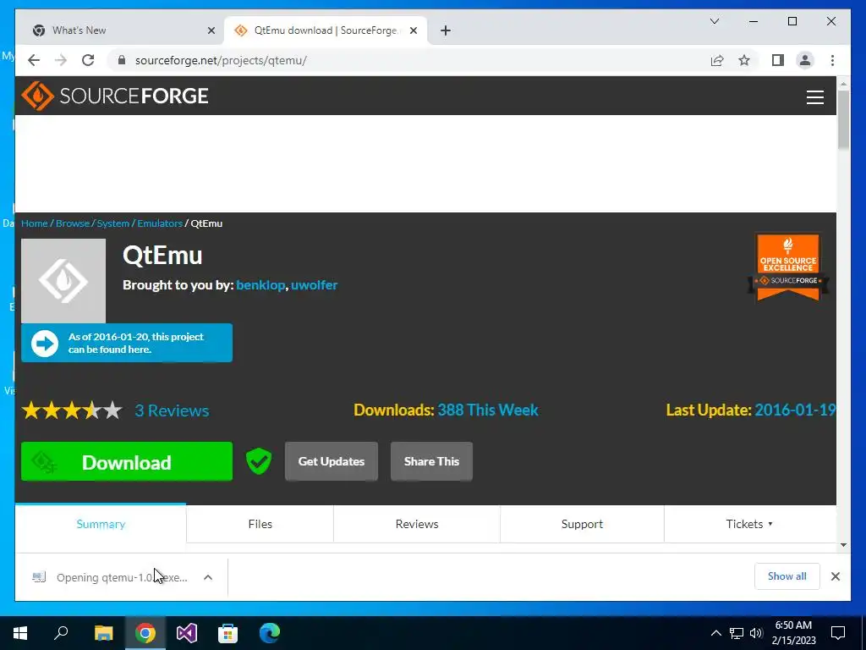Screen dimensions: 866x650
Task: Open the tab search chevron
Action: point(714,21)
